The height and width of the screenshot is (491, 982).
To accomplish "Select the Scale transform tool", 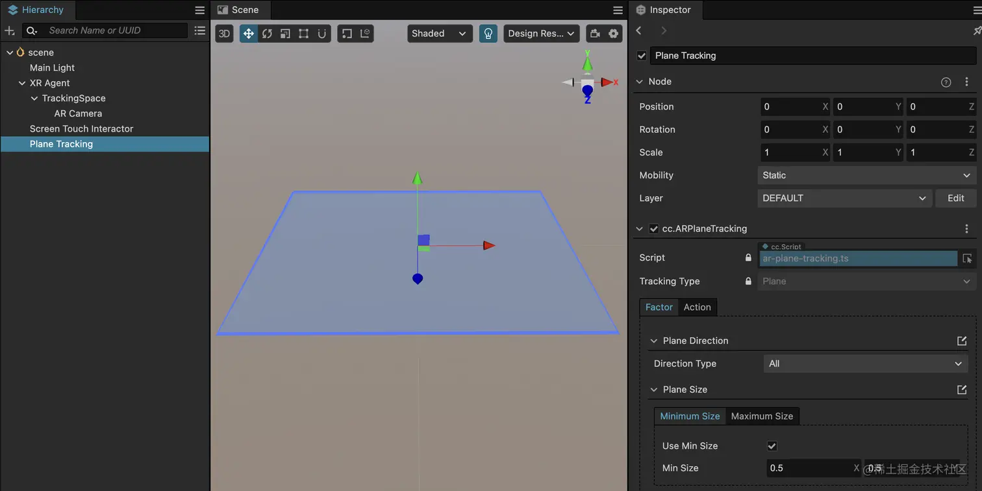I will point(285,33).
